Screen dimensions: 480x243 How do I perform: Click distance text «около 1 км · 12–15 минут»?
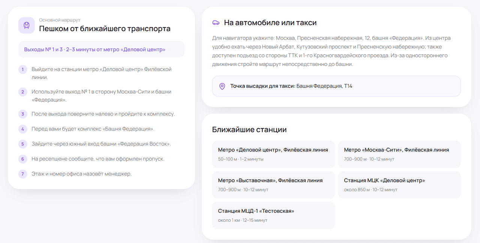point(243,220)
